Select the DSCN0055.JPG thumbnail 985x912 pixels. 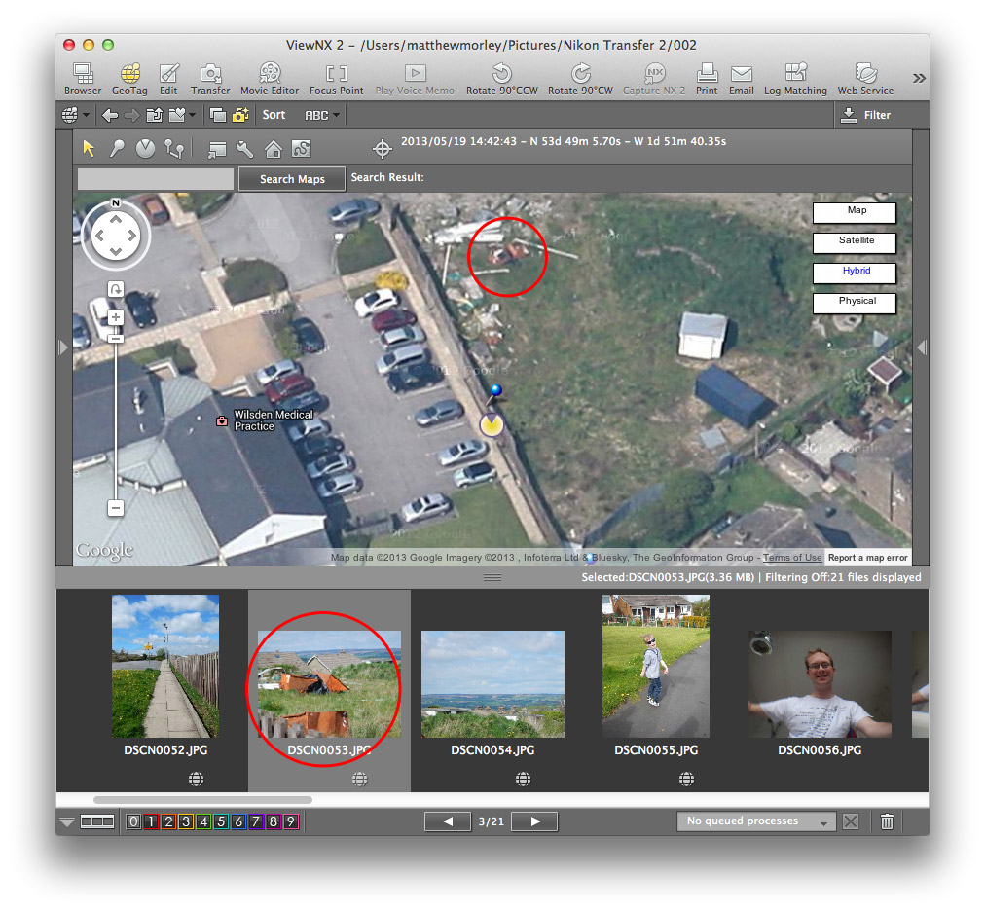(x=656, y=667)
